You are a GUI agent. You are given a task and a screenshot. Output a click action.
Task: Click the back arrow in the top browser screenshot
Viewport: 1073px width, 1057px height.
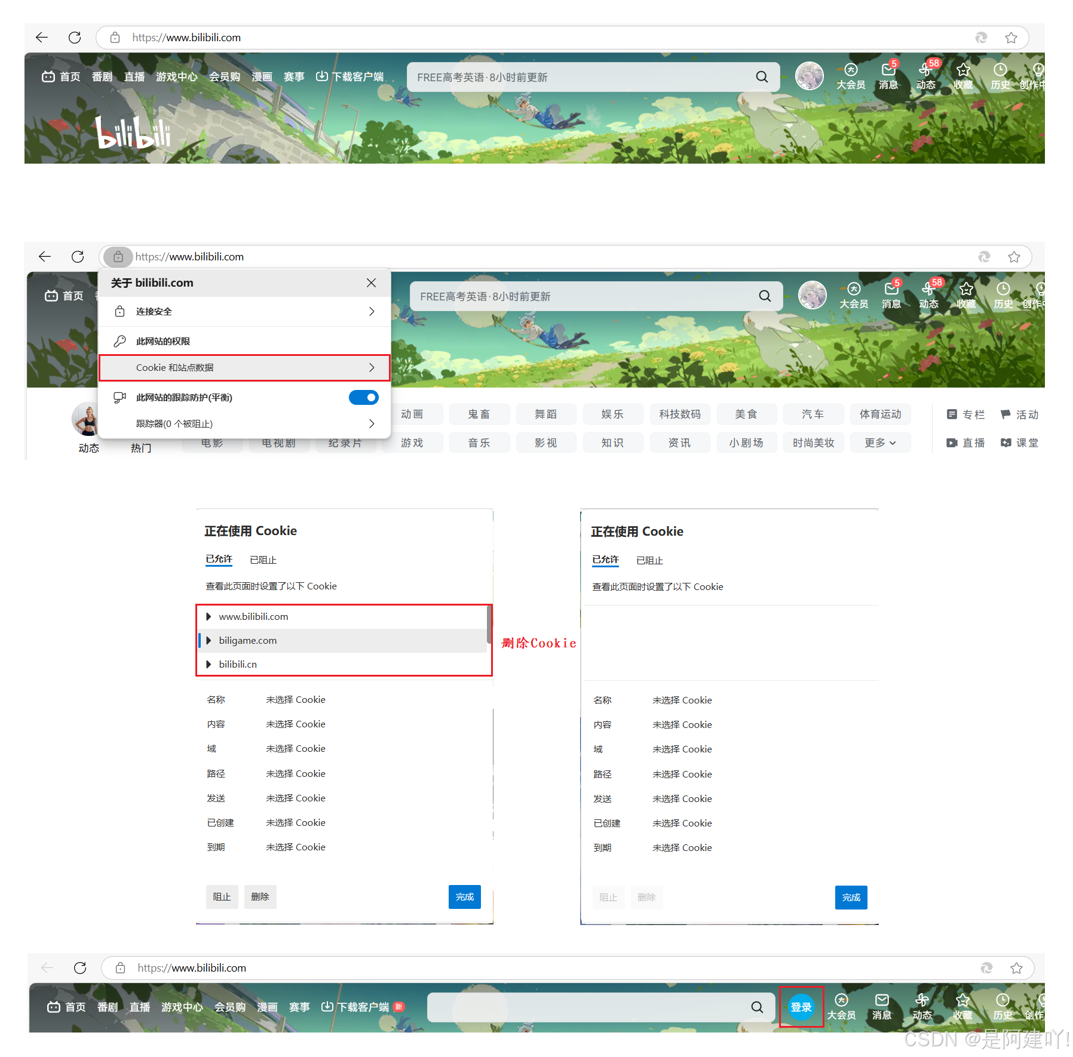pos(42,38)
